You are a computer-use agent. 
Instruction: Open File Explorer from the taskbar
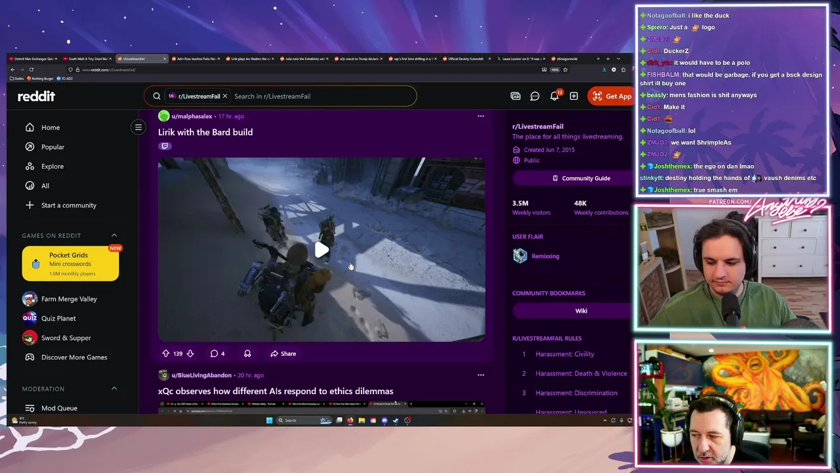pyautogui.click(x=362, y=420)
